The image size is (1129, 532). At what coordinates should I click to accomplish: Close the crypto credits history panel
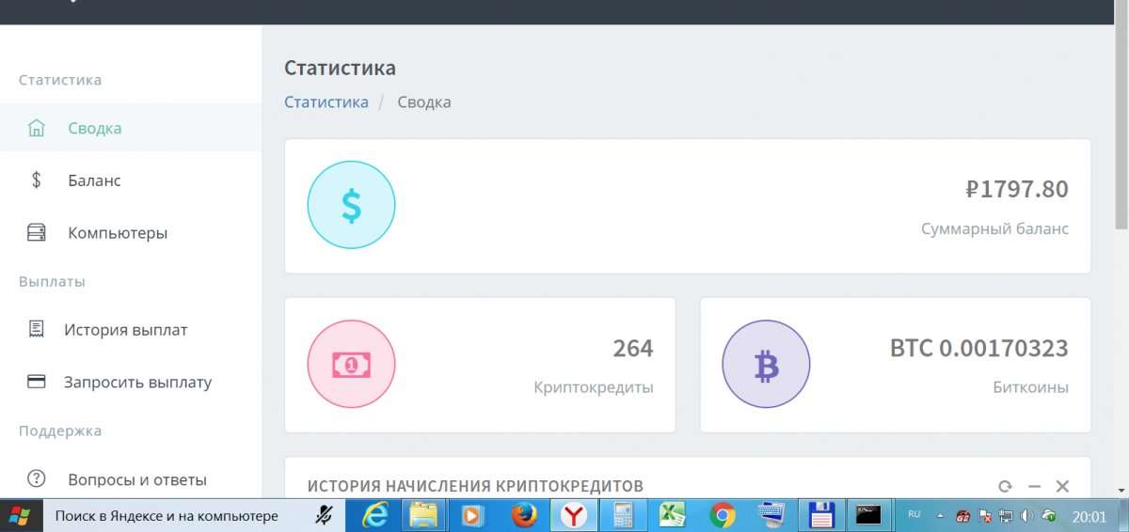pyautogui.click(x=1062, y=486)
